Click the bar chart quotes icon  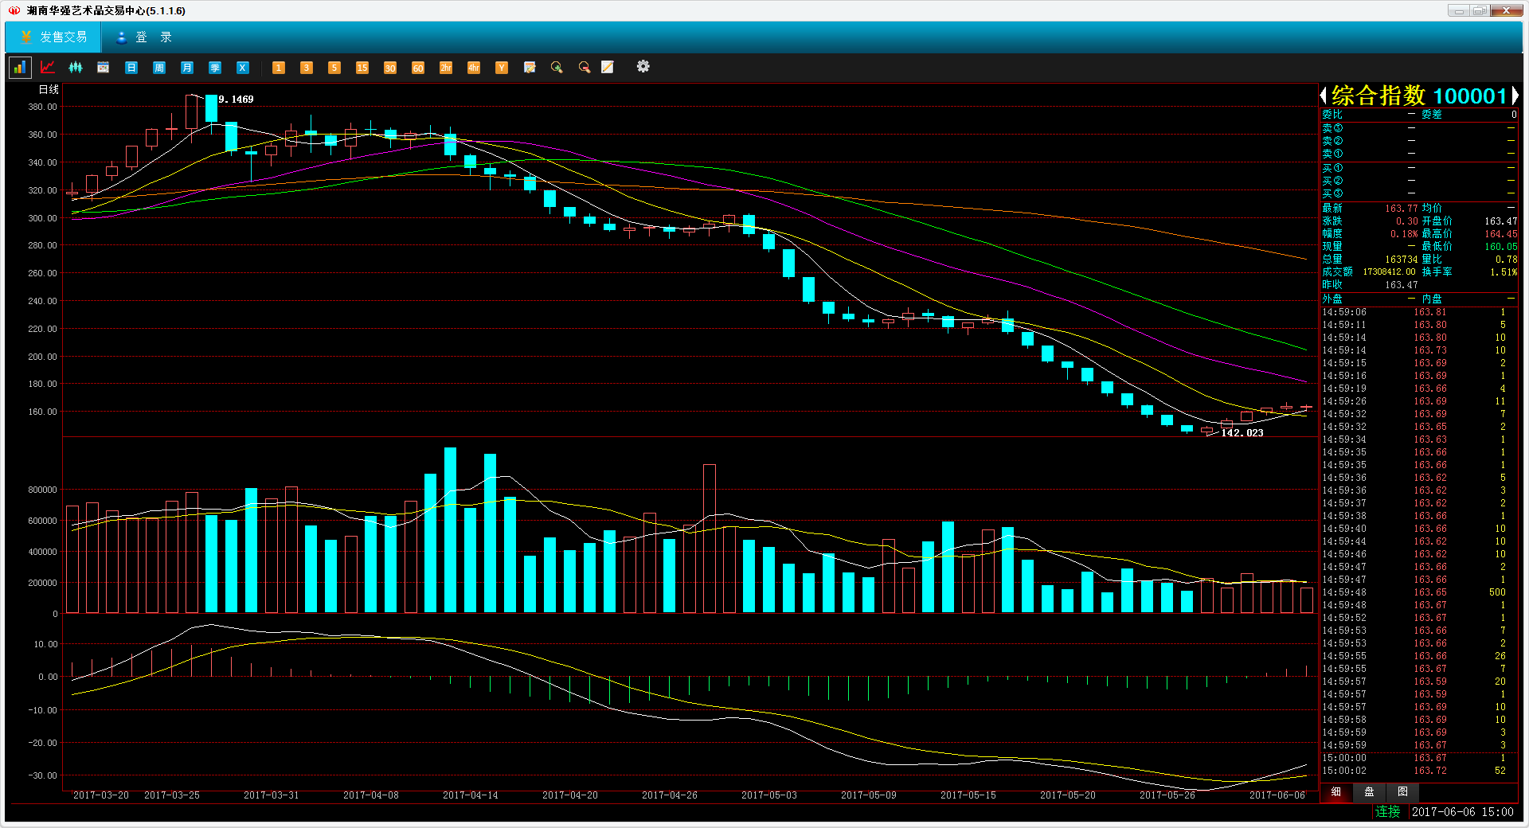(19, 68)
